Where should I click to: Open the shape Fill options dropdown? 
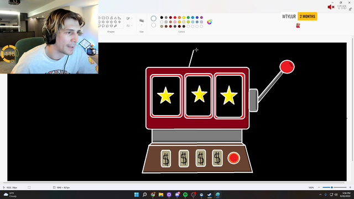129,26
